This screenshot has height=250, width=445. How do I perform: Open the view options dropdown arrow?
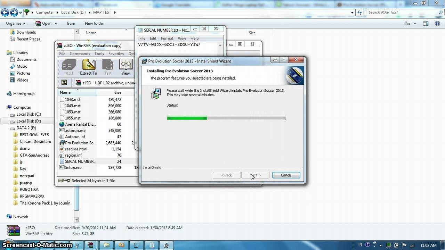click(414, 23)
